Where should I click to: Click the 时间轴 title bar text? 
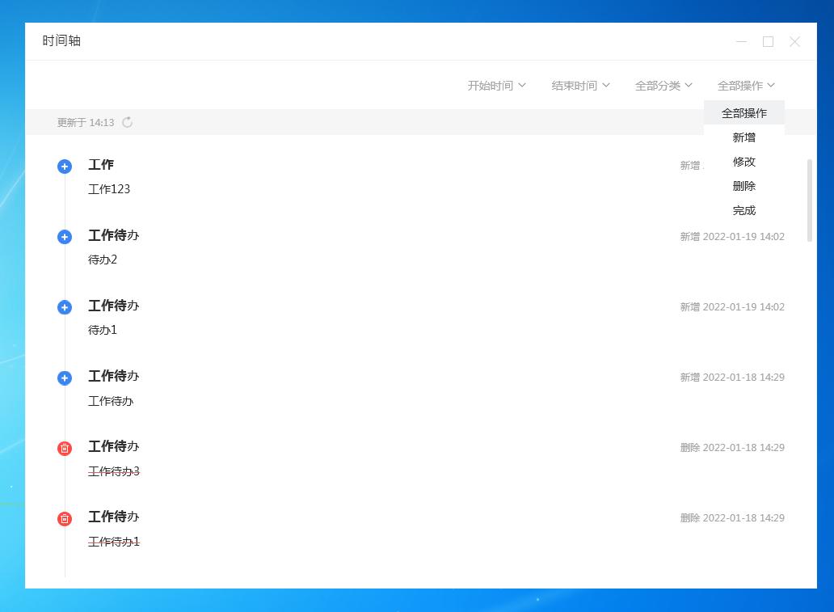coord(61,40)
